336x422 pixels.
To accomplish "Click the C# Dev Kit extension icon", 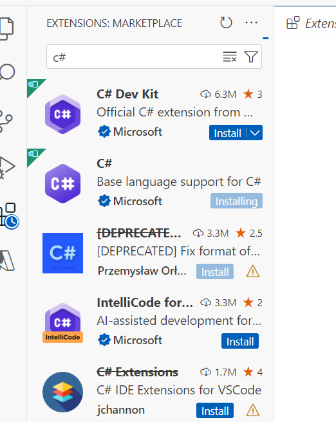I will click(x=62, y=114).
